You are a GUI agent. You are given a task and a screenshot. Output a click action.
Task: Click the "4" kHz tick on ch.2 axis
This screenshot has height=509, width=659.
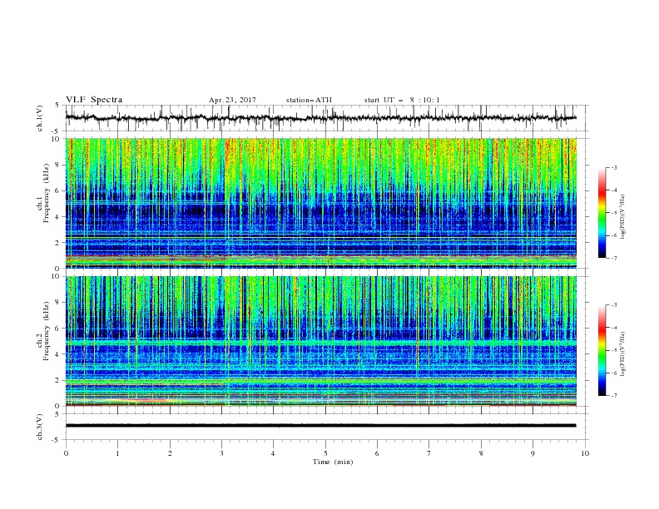click(x=58, y=354)
